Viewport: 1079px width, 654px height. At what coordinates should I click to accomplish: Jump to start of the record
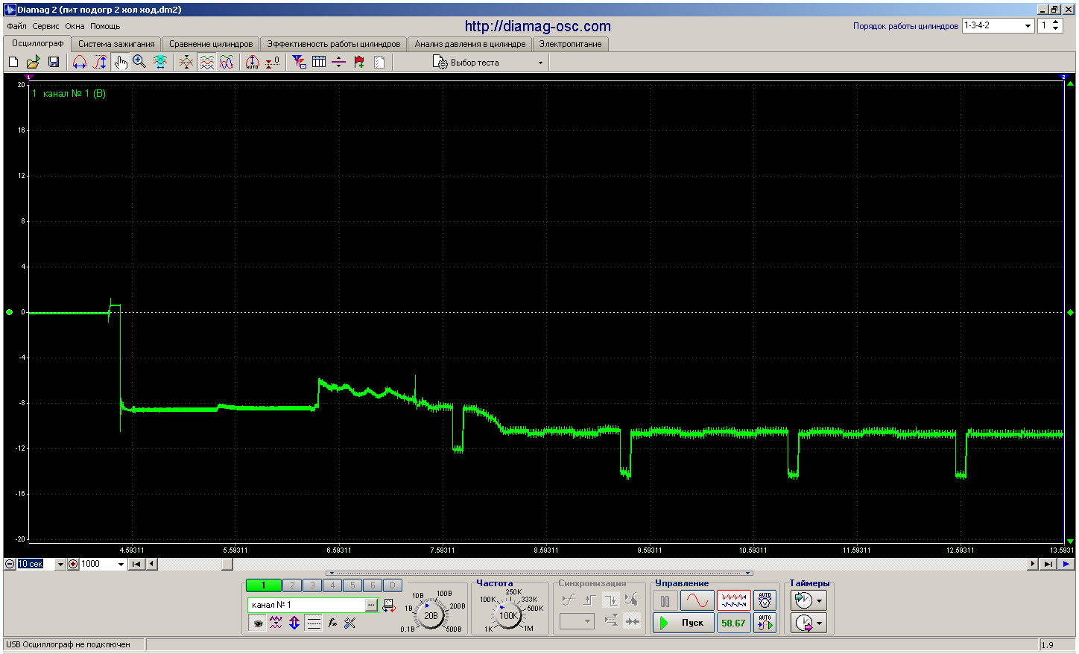click(x=136, y=564)
